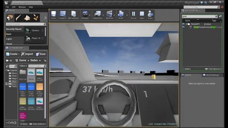Select the Maps folder in tree

point(13,78)
